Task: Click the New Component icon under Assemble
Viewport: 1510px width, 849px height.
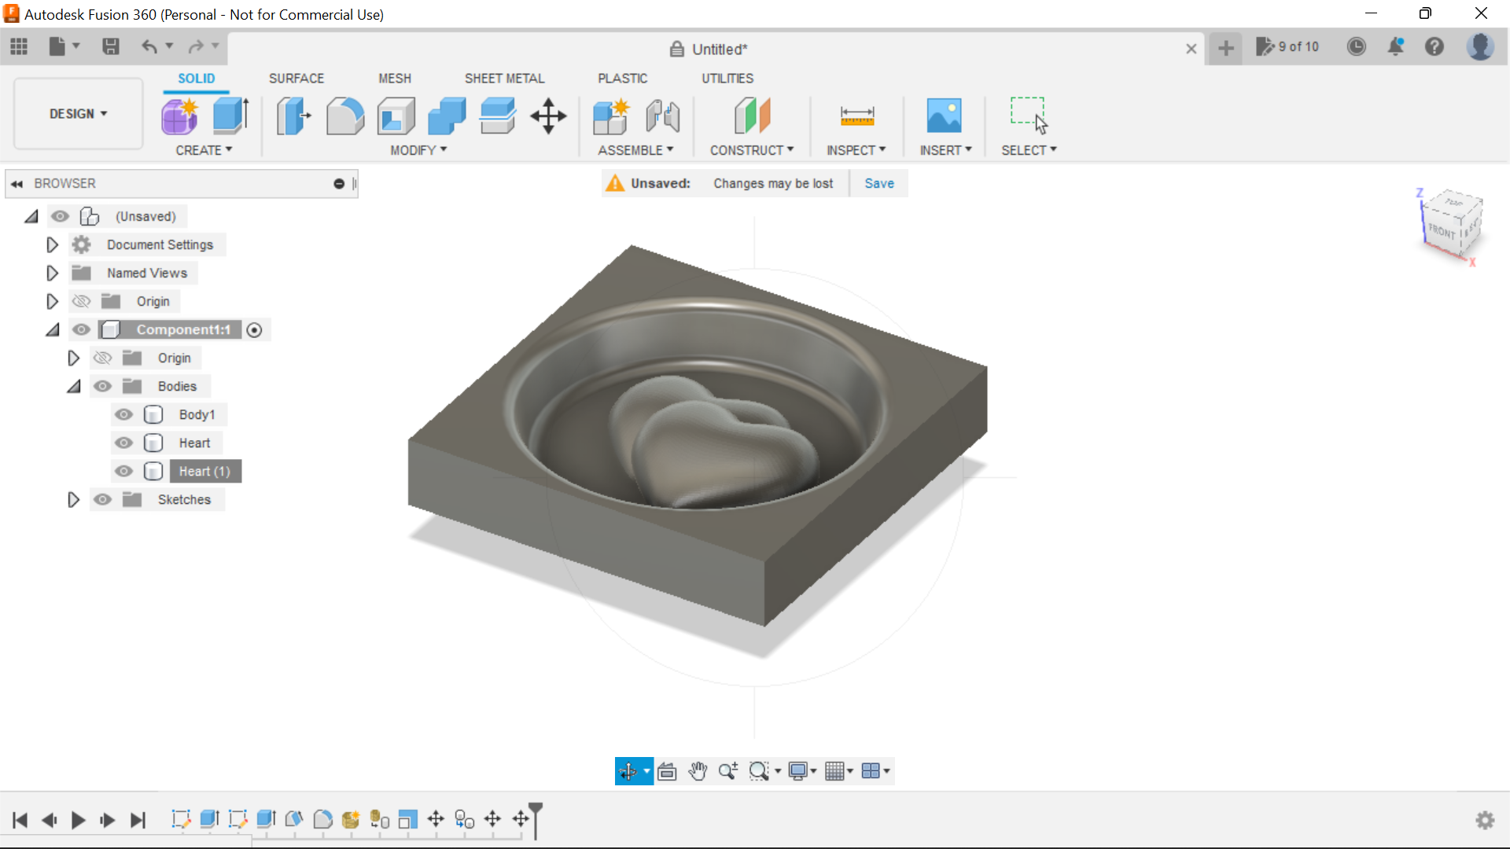Action: [x=611, y=116]
